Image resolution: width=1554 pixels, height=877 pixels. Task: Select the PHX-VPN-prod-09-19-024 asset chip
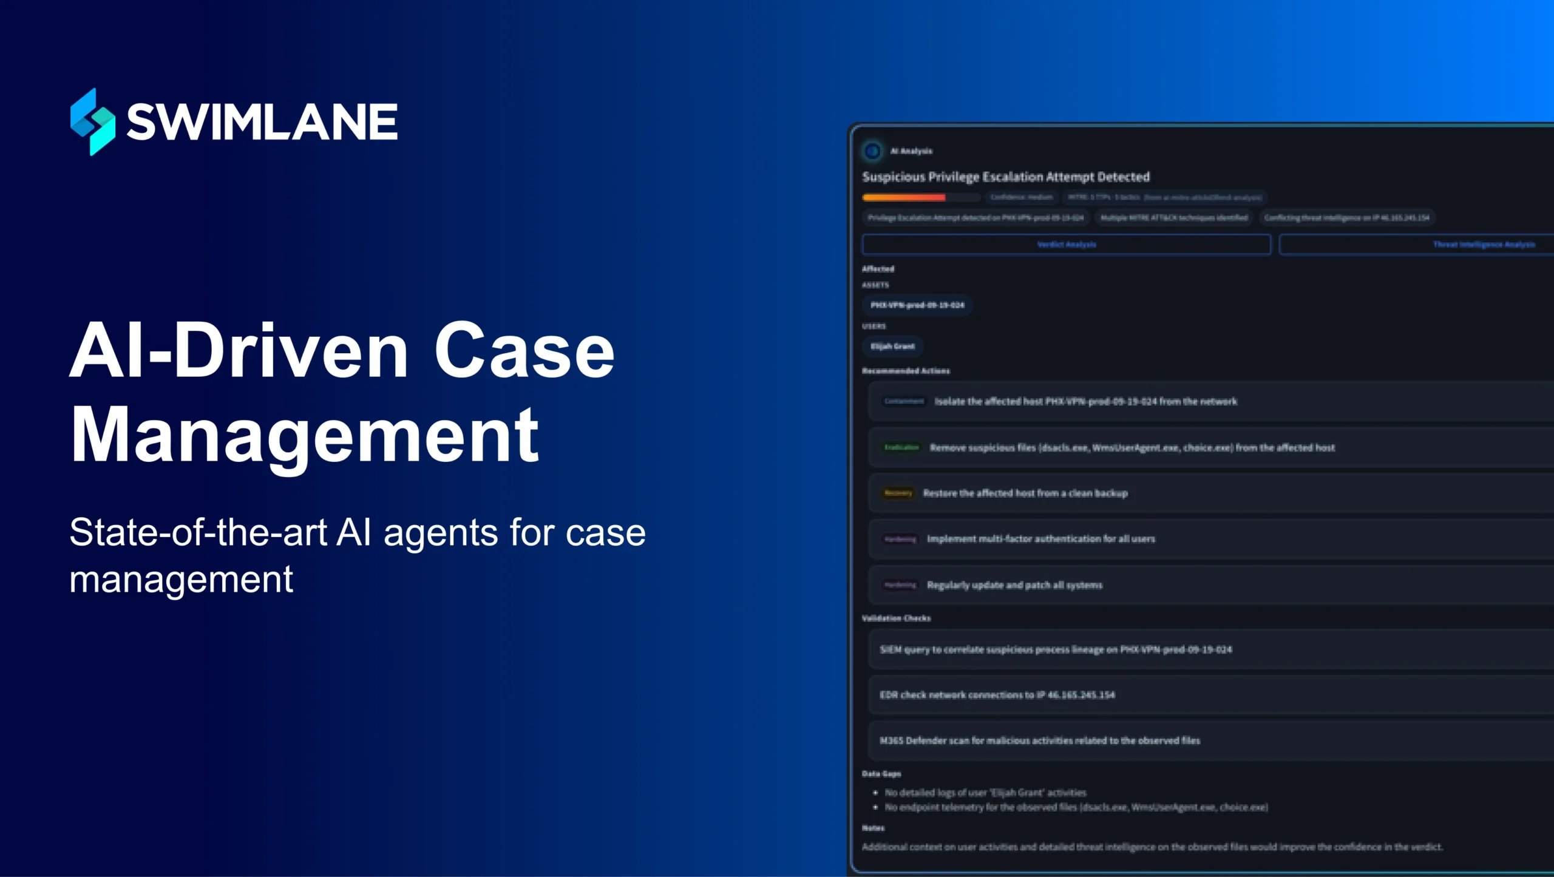(917, 305)
